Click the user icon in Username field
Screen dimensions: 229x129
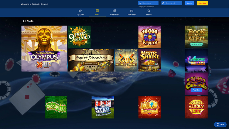tap(140, 3)
